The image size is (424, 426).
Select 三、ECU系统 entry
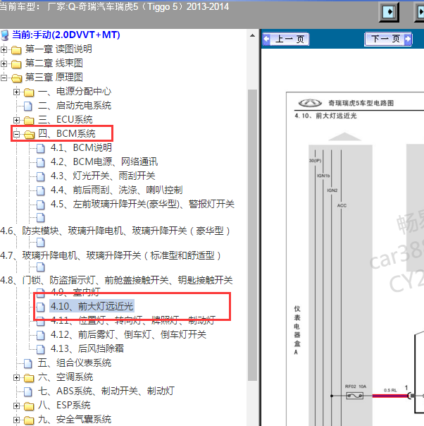(66, 120)
